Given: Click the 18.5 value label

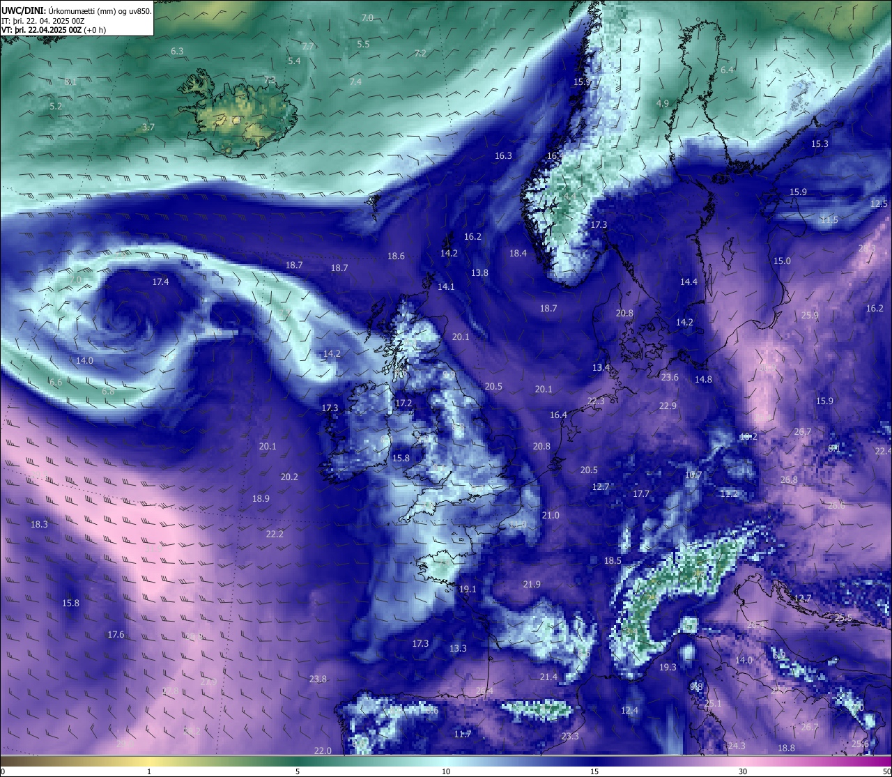Looking at the screenshot, I should [613, 561].
